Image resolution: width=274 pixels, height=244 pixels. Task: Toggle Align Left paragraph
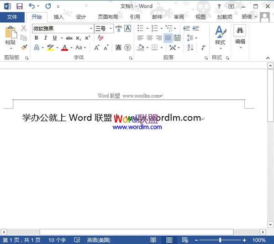pos(140,38)
